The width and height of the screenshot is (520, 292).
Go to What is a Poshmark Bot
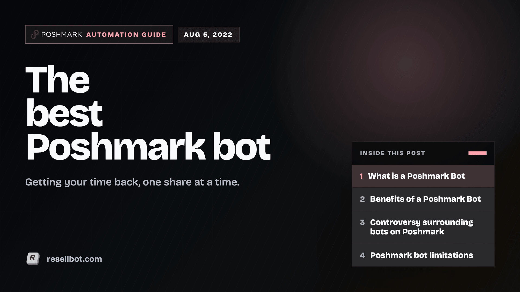(x=423, y=176)
